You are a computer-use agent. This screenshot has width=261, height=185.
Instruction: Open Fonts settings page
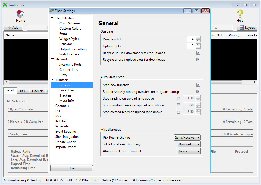coord(63,34)
